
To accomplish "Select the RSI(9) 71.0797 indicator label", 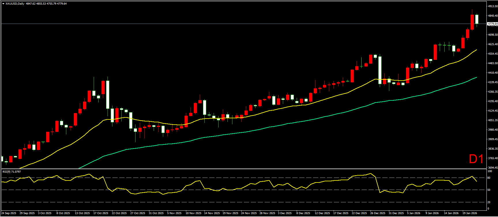I will (12, 172).
